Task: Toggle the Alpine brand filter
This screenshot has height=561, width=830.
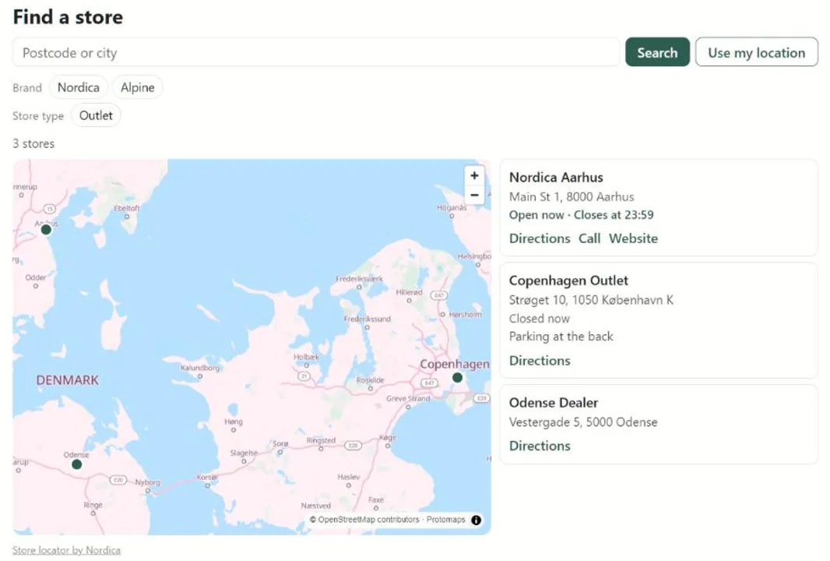Action: 138,87
